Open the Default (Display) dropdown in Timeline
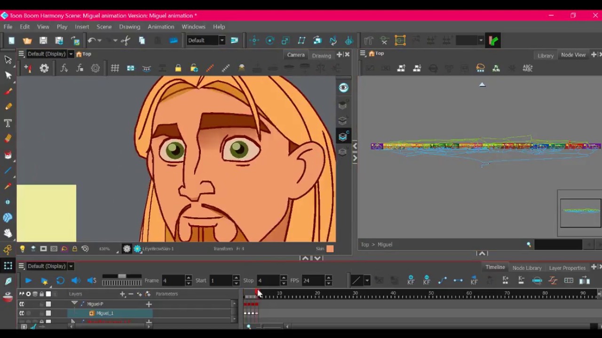This screenshot has height=338, width=602. point(71,266)
